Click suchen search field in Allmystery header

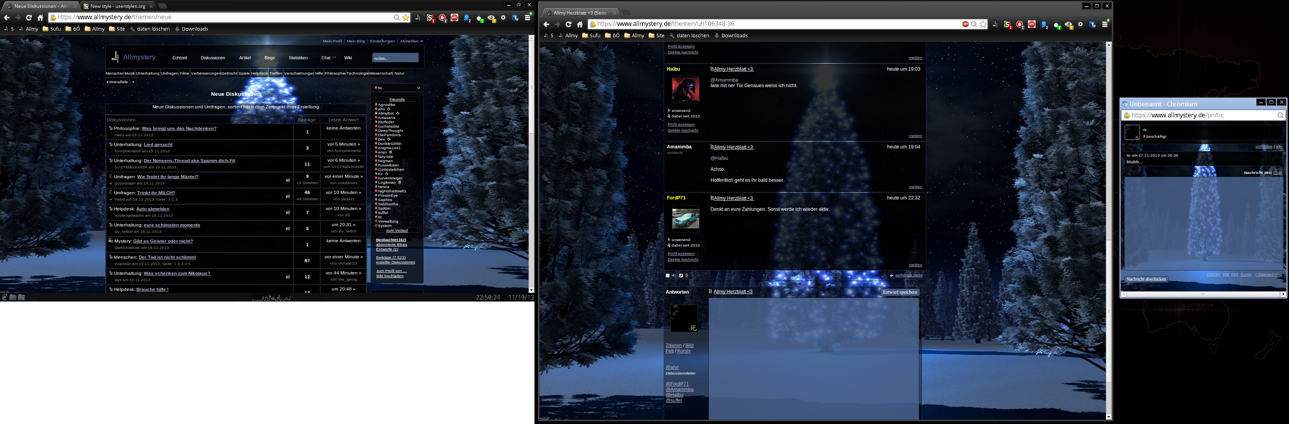(395, 58)
